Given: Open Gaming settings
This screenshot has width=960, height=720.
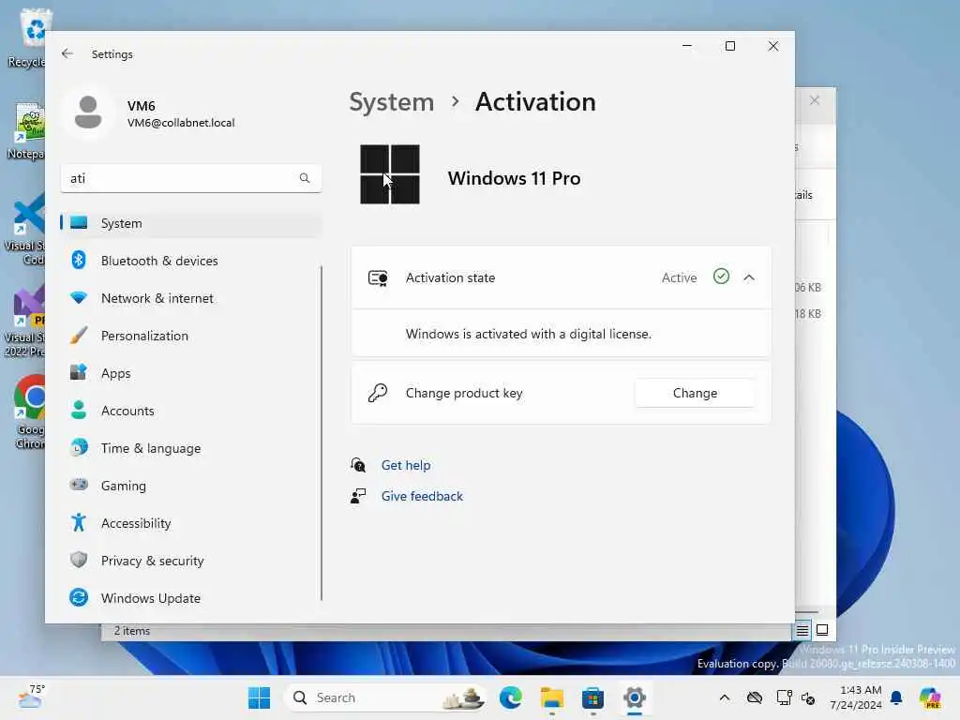Looking at the screenshot, I should [x=190, y=486].
